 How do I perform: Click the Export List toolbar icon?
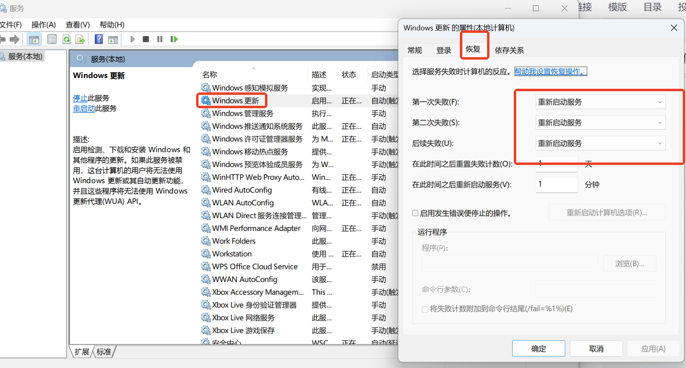(x=80, y=39)
